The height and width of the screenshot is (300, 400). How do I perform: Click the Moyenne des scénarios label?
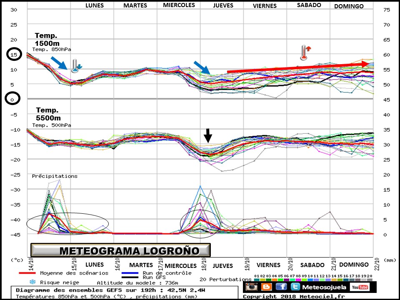point(74,273)
